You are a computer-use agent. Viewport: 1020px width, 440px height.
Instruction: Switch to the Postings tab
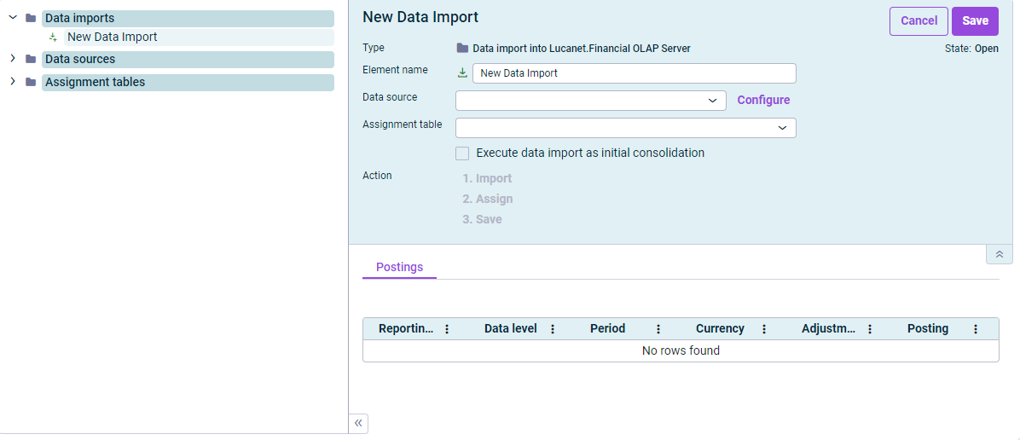pos(399,267)
